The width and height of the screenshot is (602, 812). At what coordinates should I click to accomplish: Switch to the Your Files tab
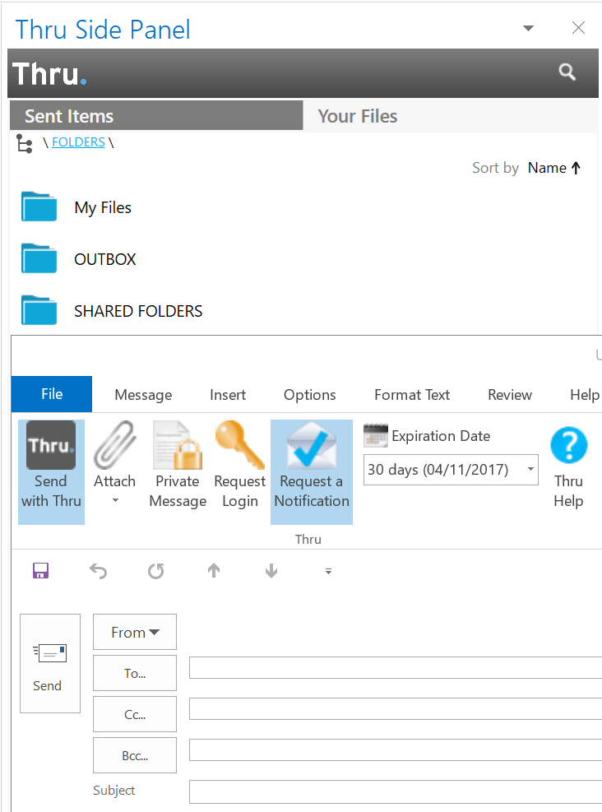tap(358, 116)
